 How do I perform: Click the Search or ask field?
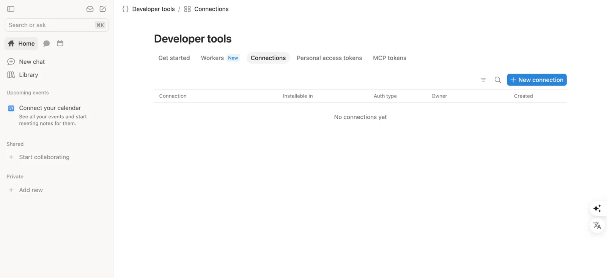point(57,25)
